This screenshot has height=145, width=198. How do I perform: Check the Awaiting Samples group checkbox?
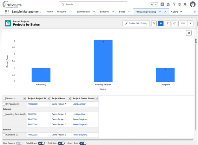(4, 114)
